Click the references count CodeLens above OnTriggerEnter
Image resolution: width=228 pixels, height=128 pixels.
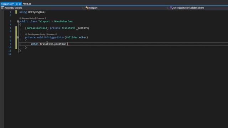52,34
